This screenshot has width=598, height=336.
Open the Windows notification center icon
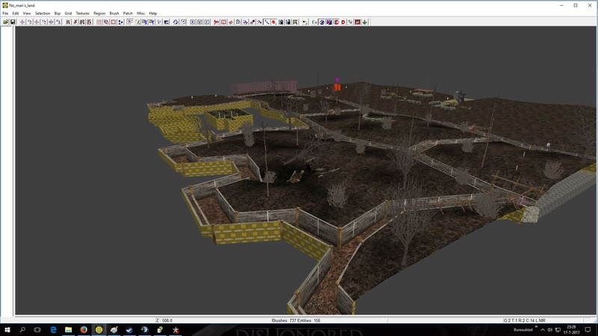pyautogui.click(x=588, y=330)
